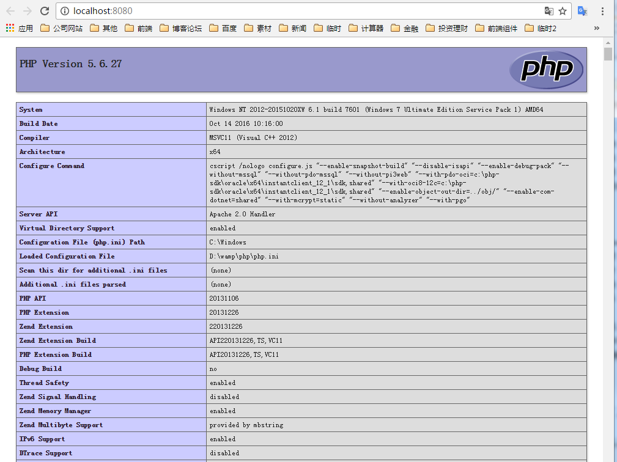Click the Build Date value Oct 14 2016
The height and width of the screenshot is (462, 617).
[x=246, y=123]
